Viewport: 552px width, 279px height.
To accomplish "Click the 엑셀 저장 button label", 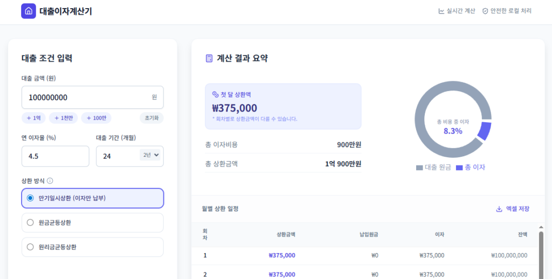I will (x=517, y=209).
